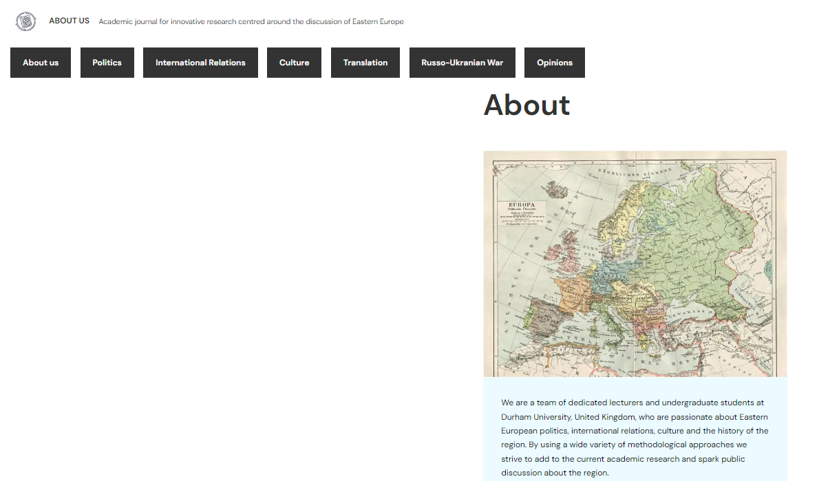
Task: Open the ABOUT US site title link
Action: tap(69, 21)
